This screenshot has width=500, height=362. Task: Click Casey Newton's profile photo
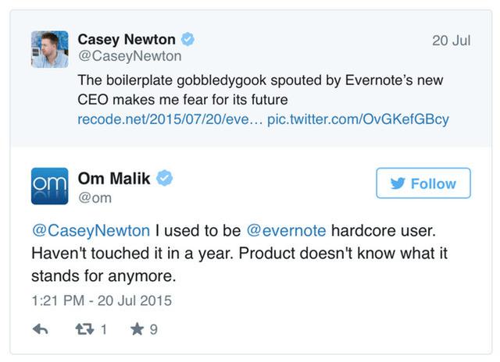click(49, 48)
